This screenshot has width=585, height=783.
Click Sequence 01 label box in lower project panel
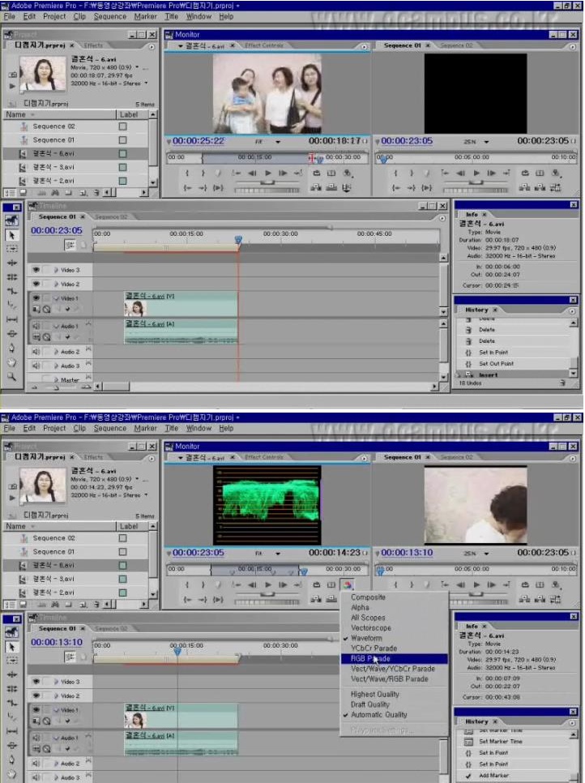123,552
